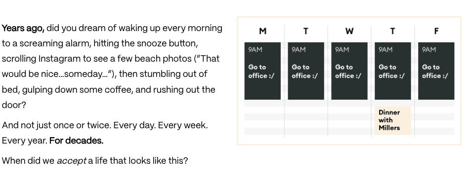Click the 'scrolling Instagram' paragraph line

point(111,59)
